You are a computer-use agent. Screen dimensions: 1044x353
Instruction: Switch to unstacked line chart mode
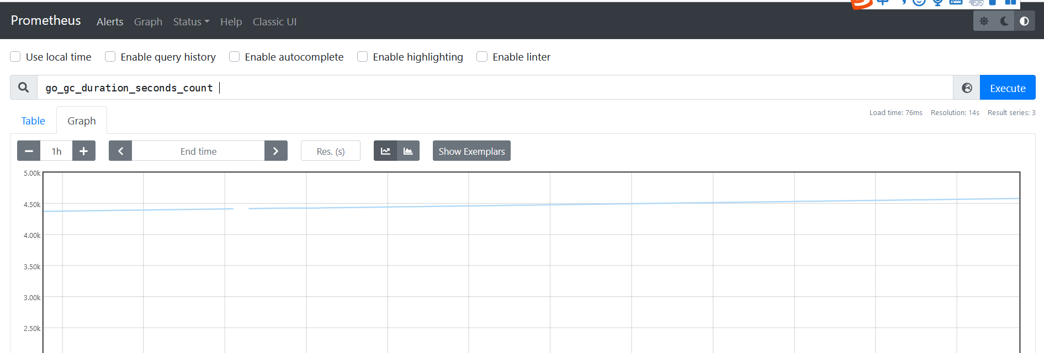(385, 151)
